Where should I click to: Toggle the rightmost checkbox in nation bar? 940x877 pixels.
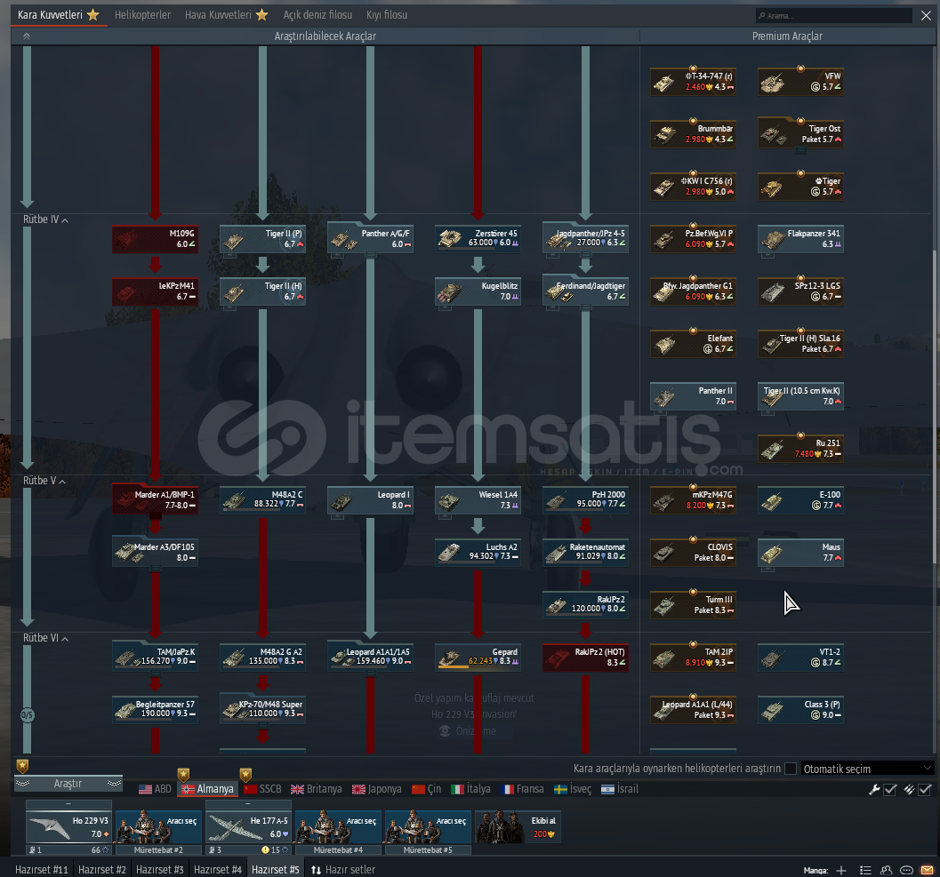coord(925,790)
